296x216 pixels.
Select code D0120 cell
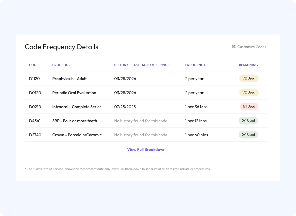35,93
